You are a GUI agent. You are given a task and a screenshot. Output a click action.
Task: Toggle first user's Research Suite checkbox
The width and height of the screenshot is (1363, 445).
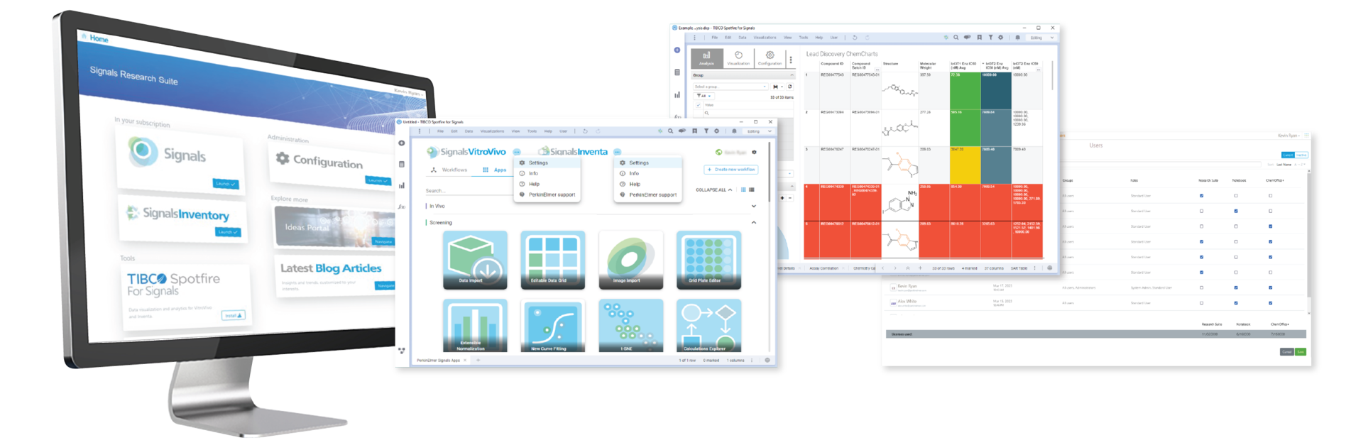(x=1201, y=196)
